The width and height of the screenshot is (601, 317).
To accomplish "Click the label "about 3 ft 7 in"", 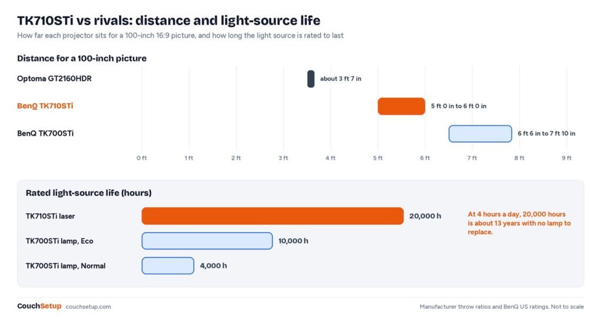I will tap(341, 79).
